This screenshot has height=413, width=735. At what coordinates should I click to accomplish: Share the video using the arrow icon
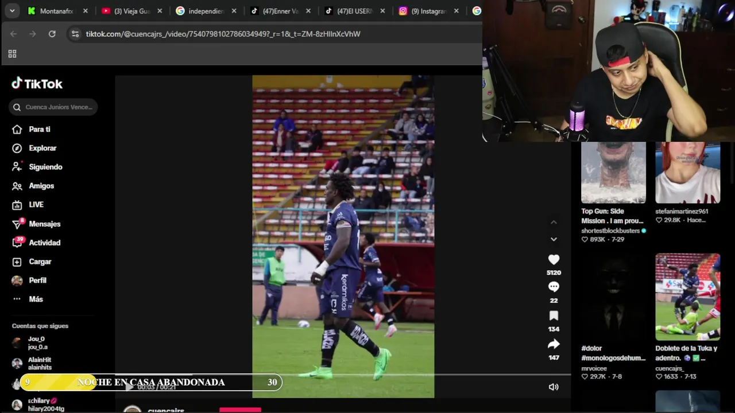tap(554, 344)
